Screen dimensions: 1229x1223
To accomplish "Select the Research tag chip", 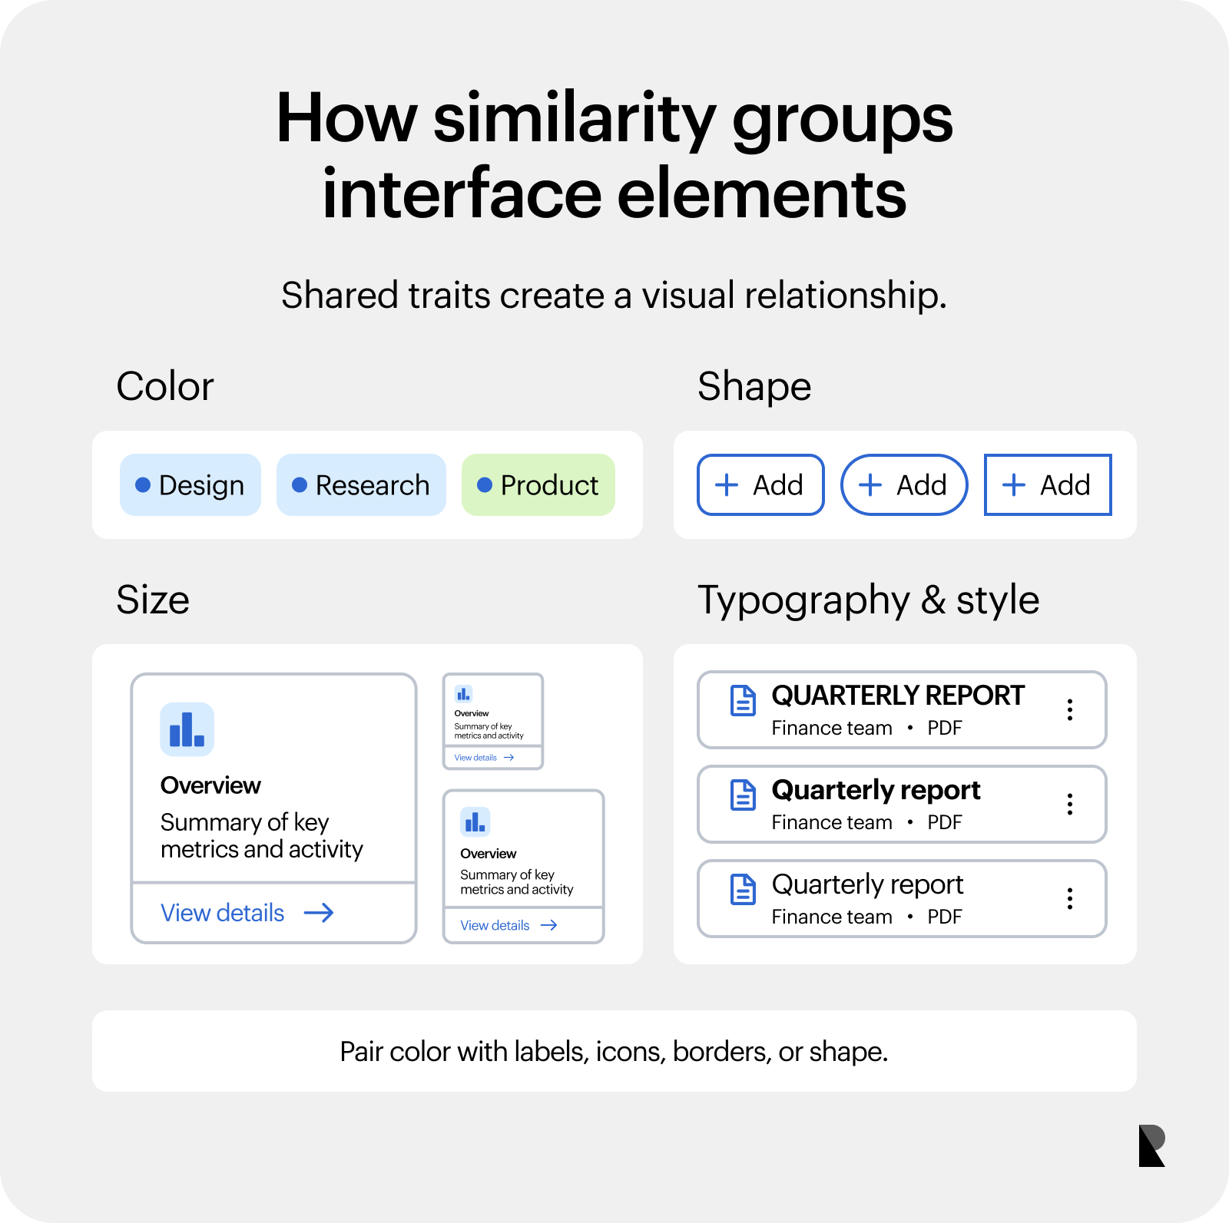I will (x=361, y=484).
